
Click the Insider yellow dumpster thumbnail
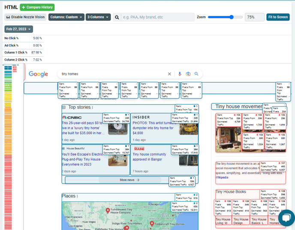tap(189, 129)
